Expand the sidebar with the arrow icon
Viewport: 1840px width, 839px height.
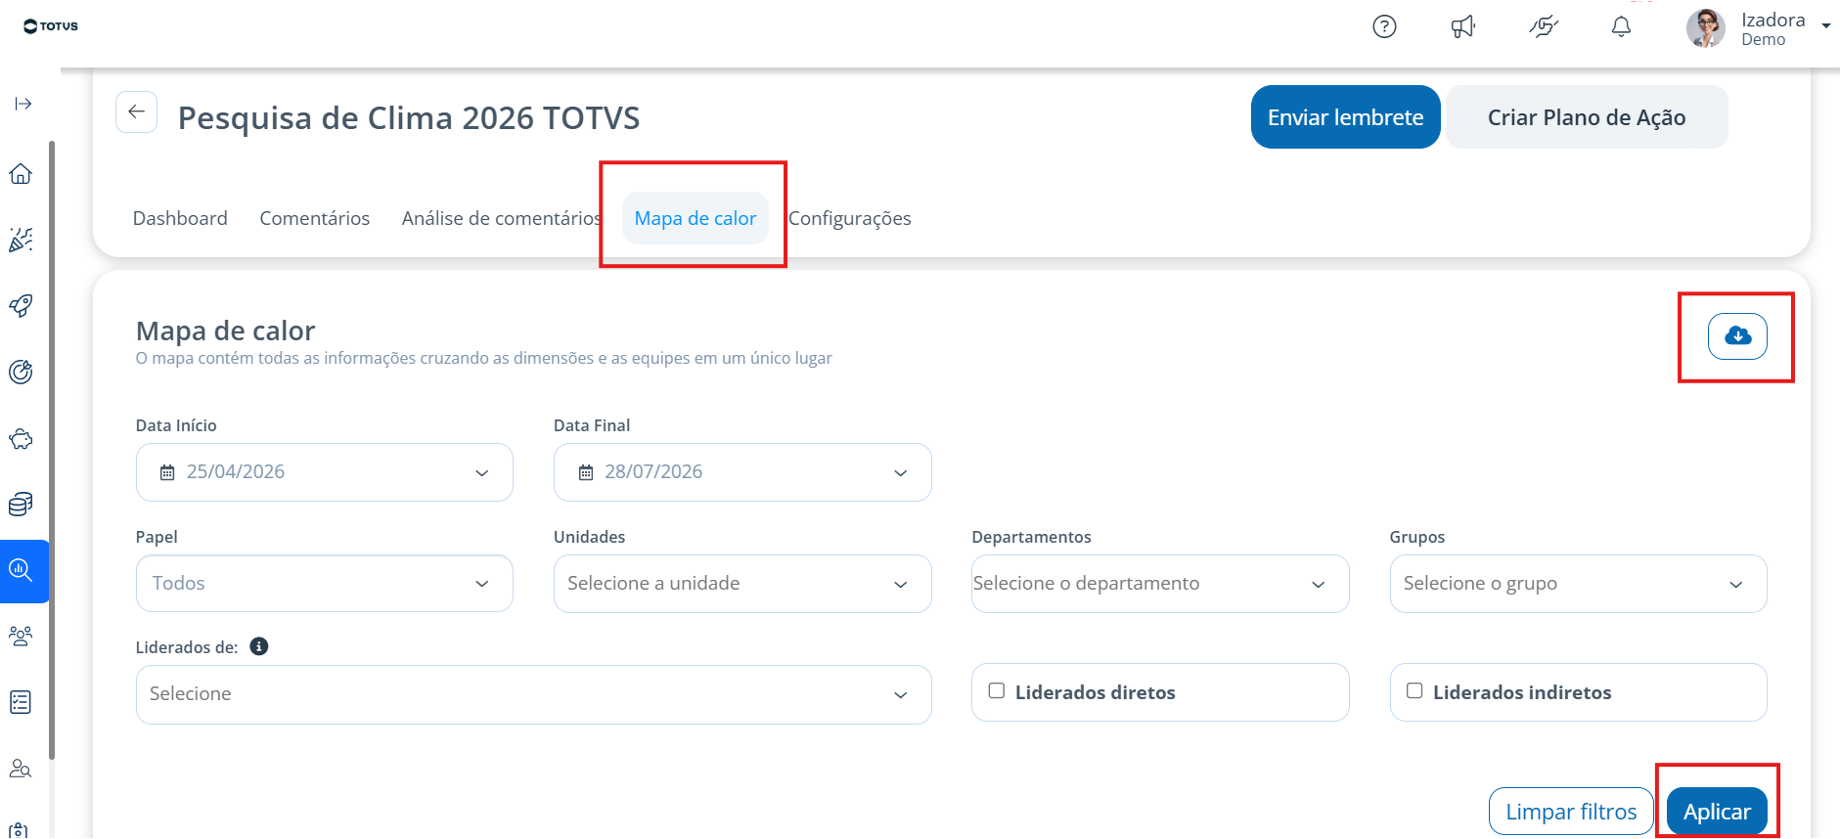23,104
